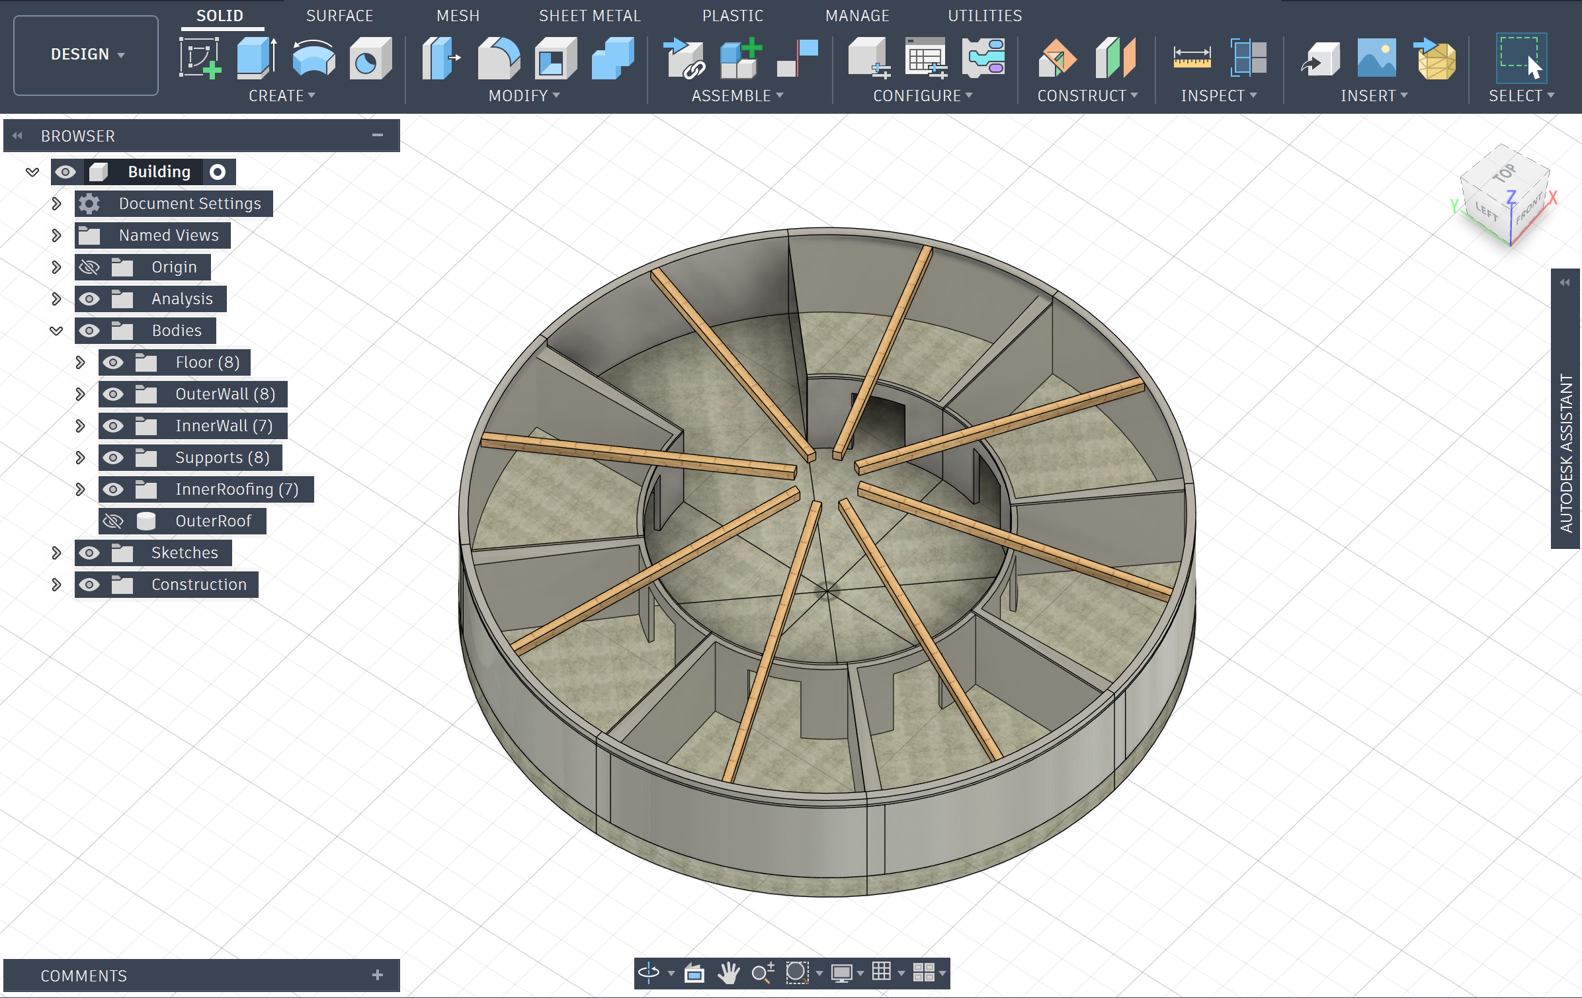Click the TOP face of ViewCube
1582x998 pixels.
[1504, 173]
